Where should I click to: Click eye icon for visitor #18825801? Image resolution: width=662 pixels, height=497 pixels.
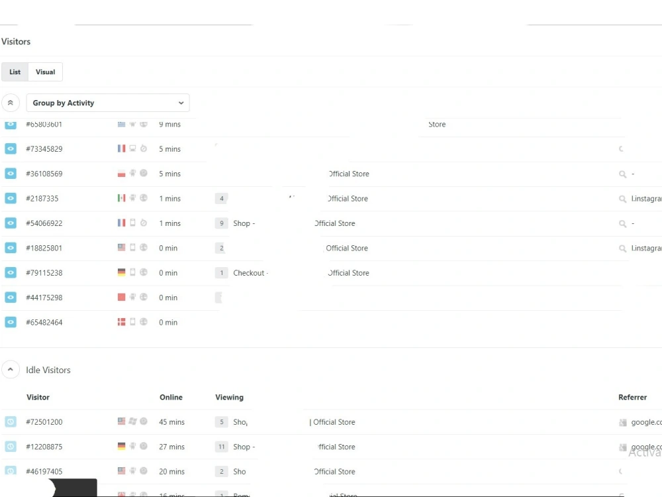(x=11, y=248)
